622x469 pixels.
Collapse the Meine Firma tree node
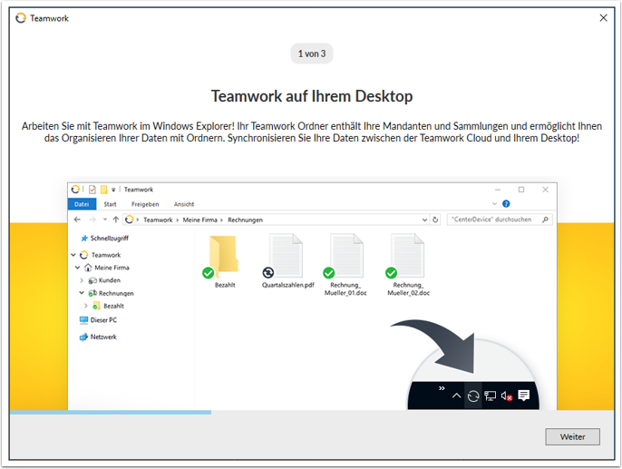(x=78, y=268)
